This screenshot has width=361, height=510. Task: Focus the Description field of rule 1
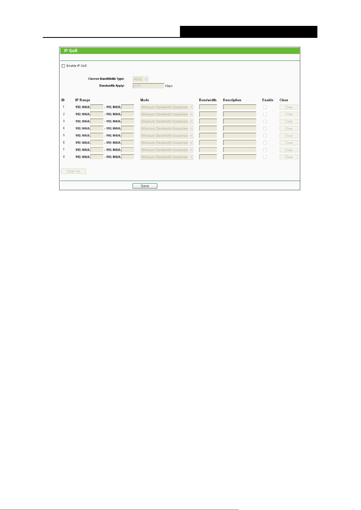240,107
